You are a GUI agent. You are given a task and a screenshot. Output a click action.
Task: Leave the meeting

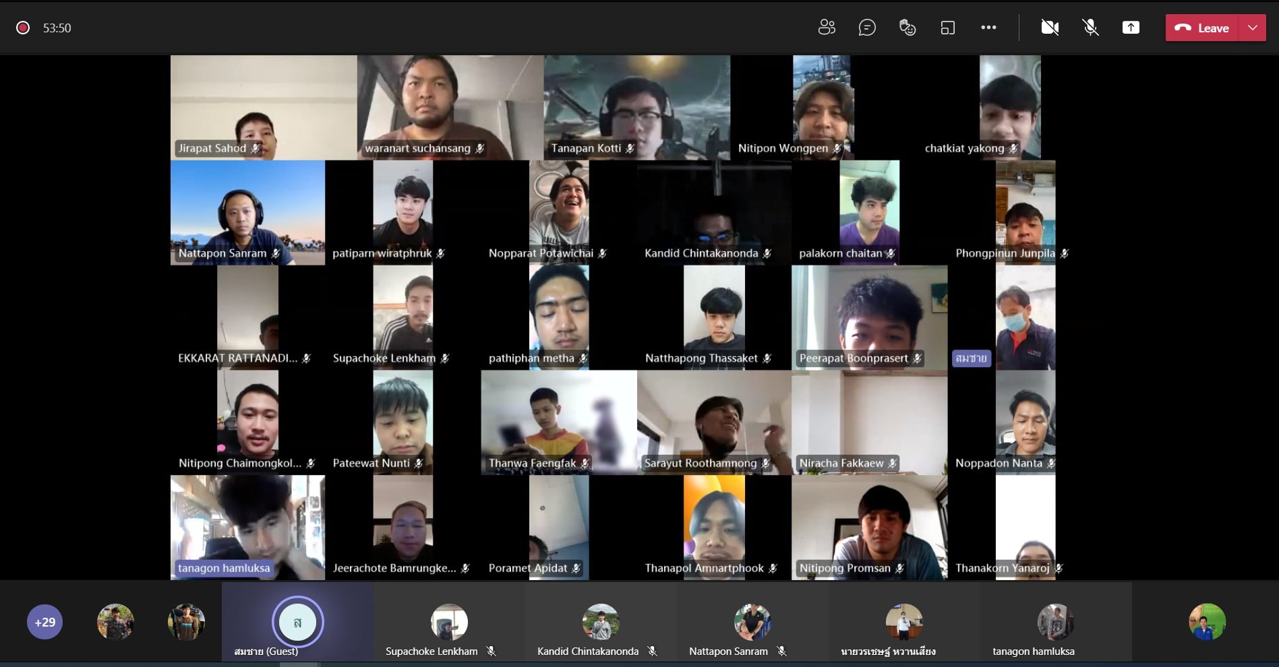point(1202,28)
